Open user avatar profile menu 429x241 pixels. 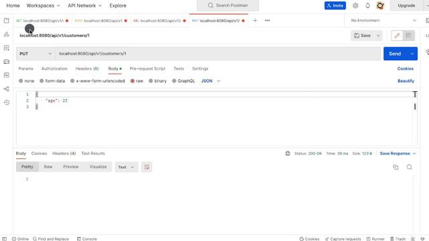coord(380,5)
